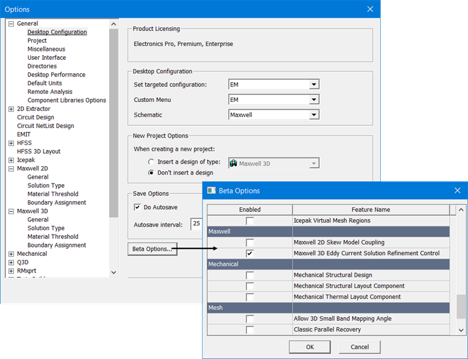Collapse the General tree node
The height and width of the screenshot is (359, 468).
(11, 24)
